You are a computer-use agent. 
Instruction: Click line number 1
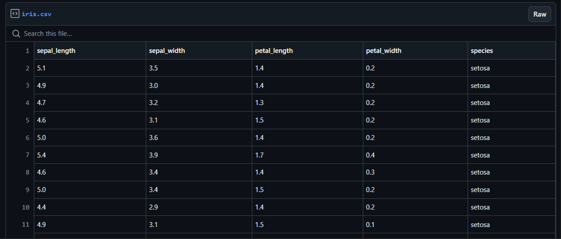click(x=27, y=51)
